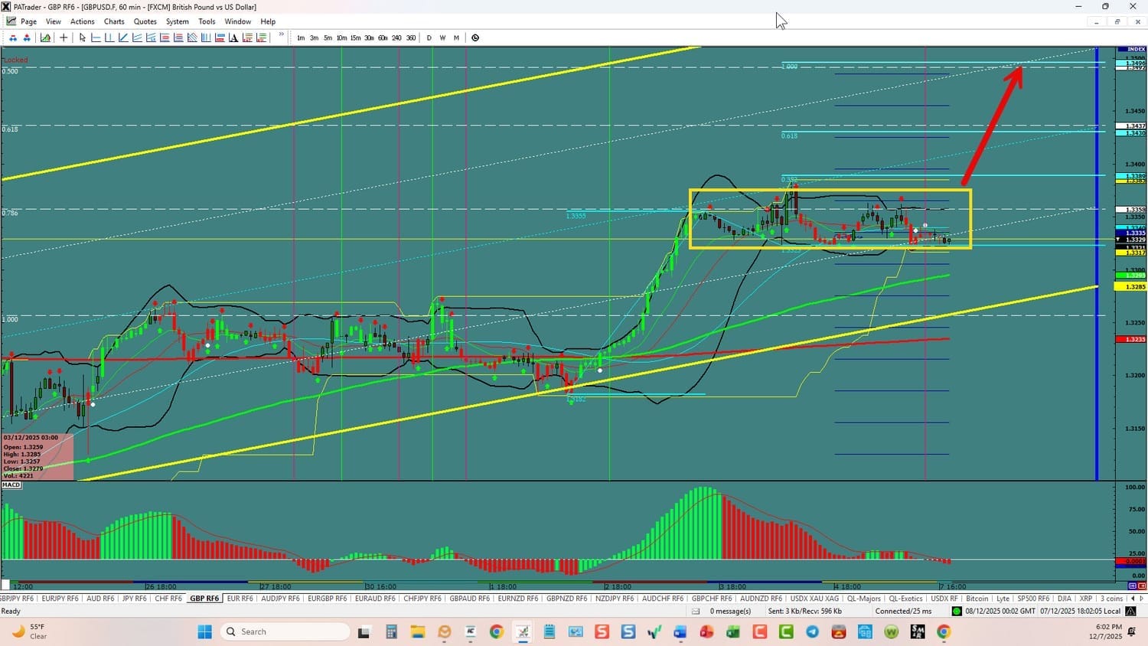Open the Windows Start menu

[x=204, y=631]
